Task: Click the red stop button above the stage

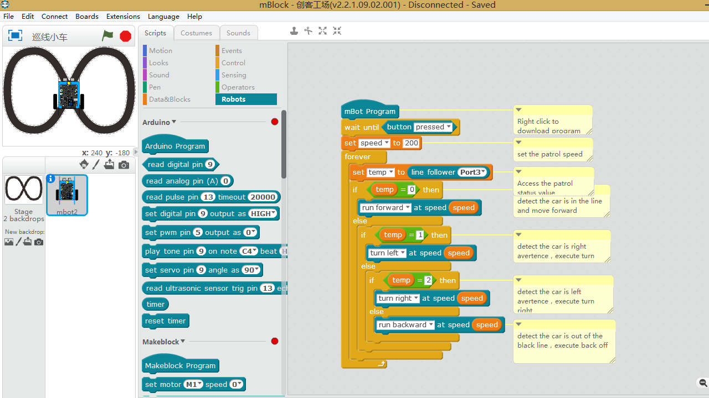Action: (x=126, y=36)
